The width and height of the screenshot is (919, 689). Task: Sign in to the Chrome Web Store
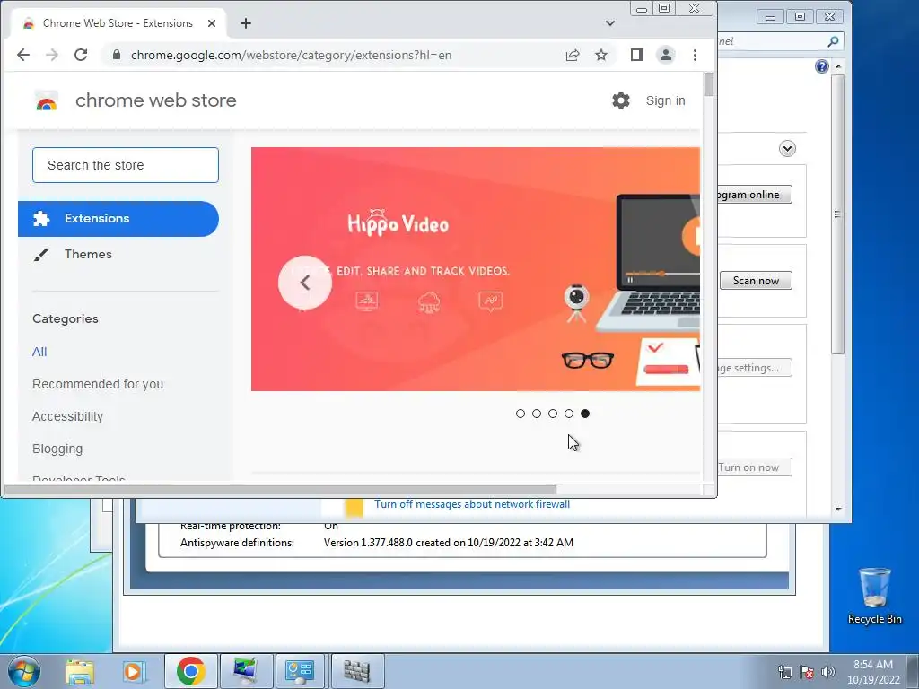pos(665,100)
